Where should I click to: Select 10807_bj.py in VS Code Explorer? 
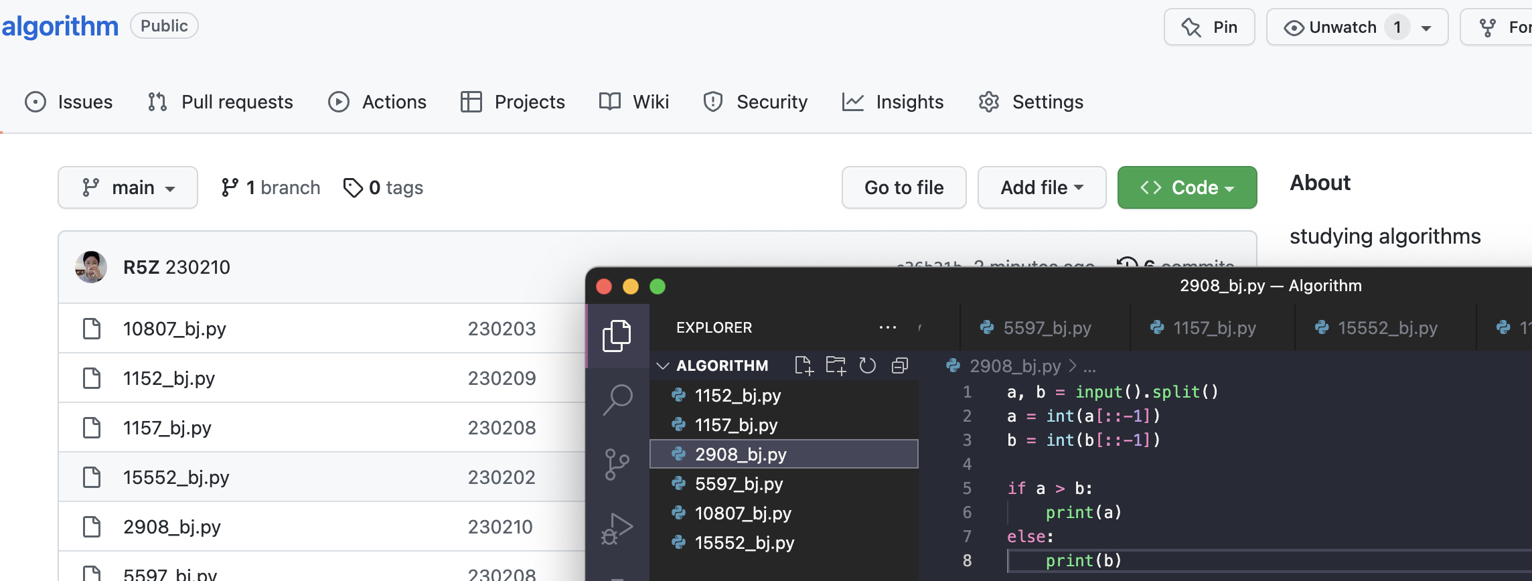click(x=784, y=513)
